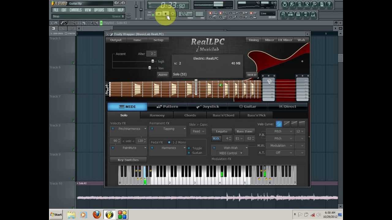392x220 pixels.
Task: Toggle the Pedal FX Toggle checkbox
Action: 189,148
